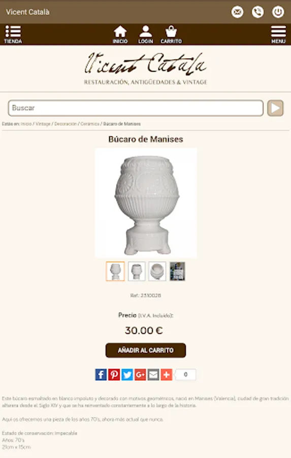
Task: Share product on Pinterest
Action: (x=114, y=375)
